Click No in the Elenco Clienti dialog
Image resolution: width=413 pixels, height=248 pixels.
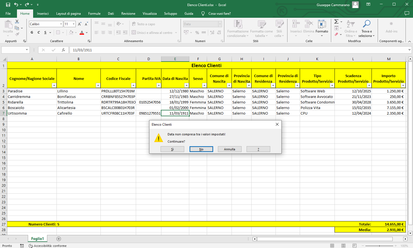click(x=201, y=149)
